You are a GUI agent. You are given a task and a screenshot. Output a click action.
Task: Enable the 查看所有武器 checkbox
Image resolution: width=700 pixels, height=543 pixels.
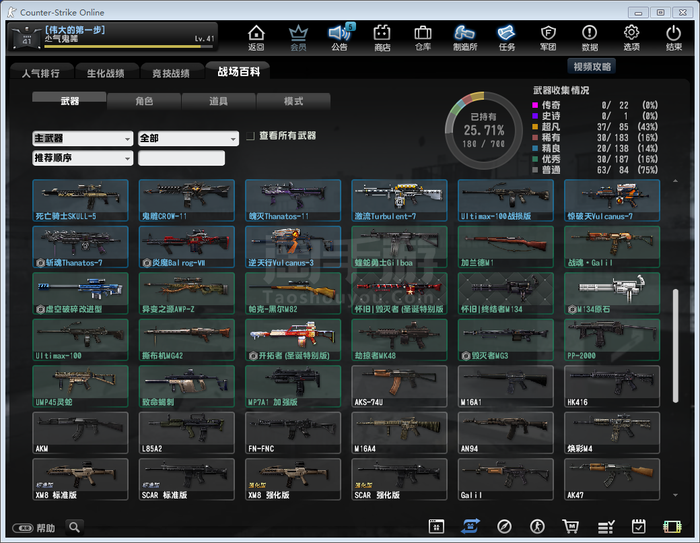click(x=250, y=136)
